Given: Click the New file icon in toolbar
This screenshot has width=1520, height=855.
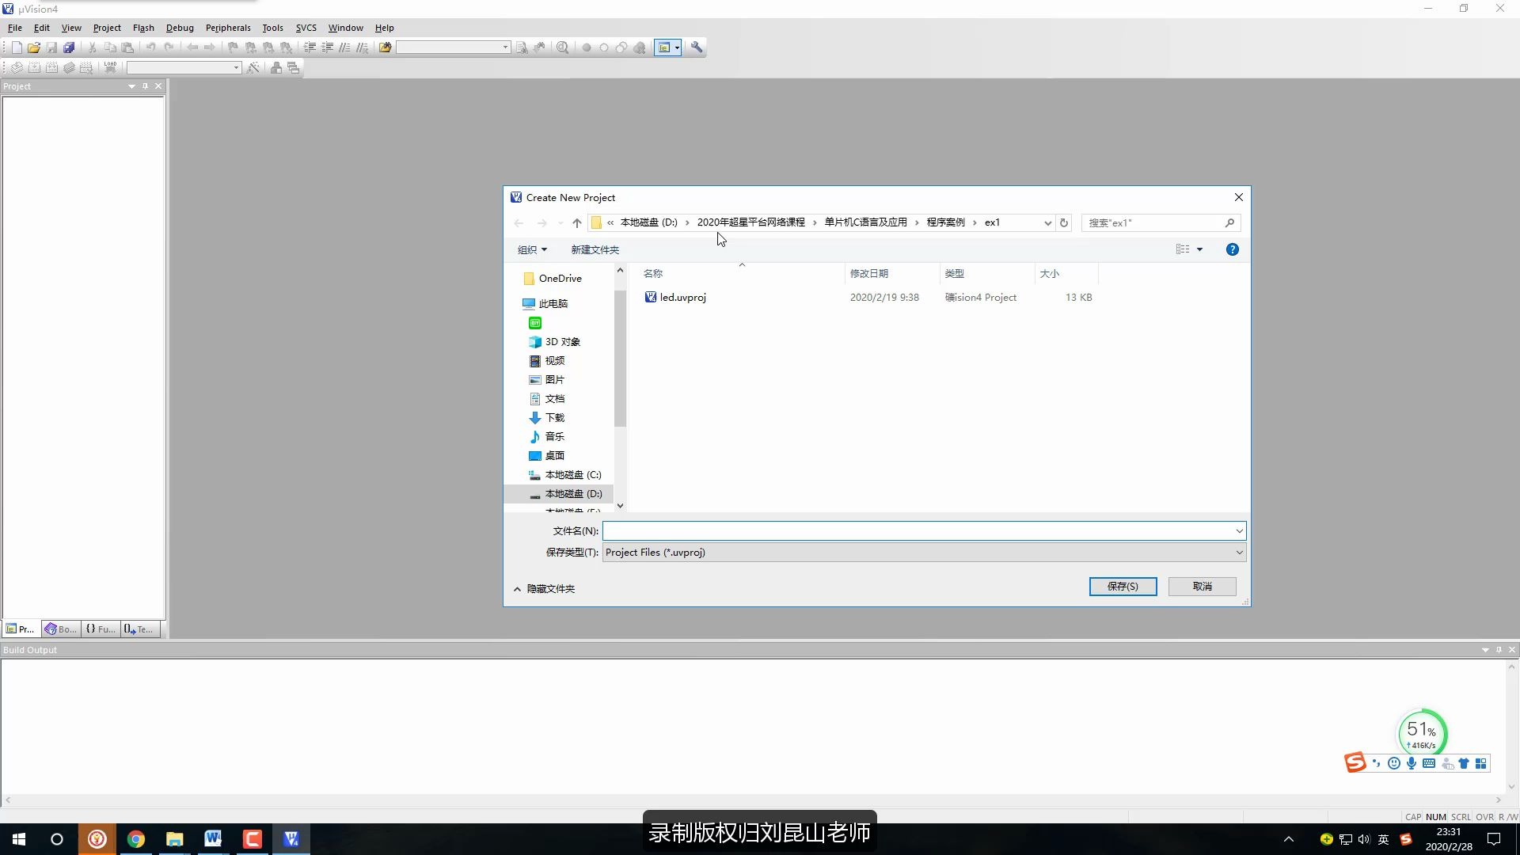Looking at the screenshot, I should coord(17,47).
